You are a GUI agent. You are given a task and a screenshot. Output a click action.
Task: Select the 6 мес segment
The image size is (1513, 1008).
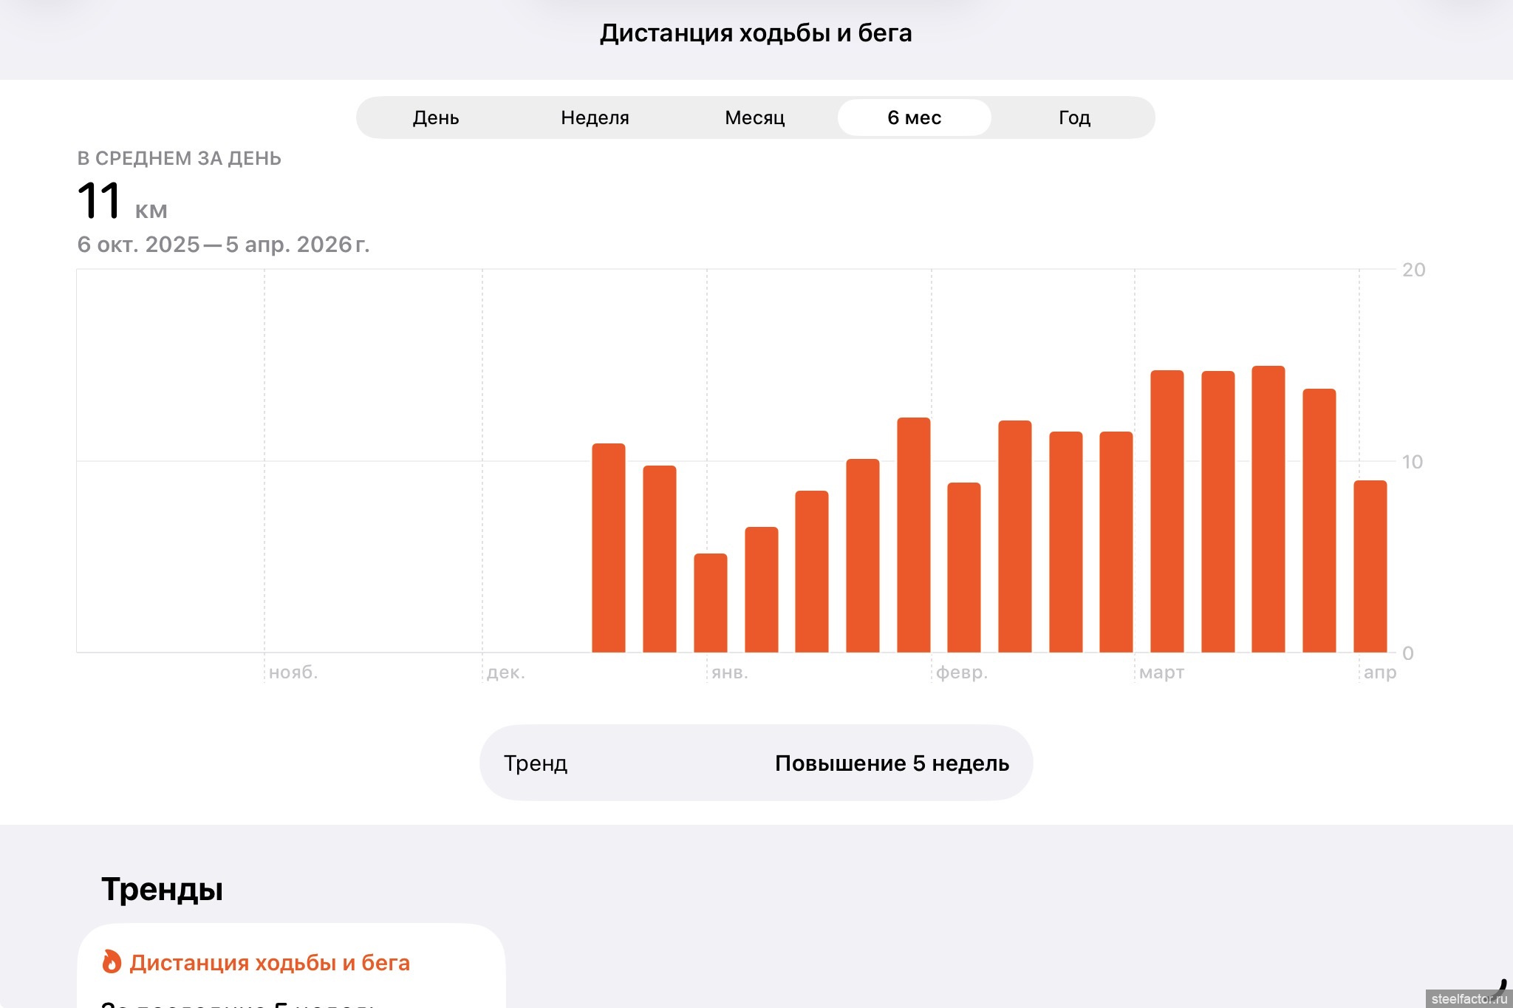tap(914, 118)
